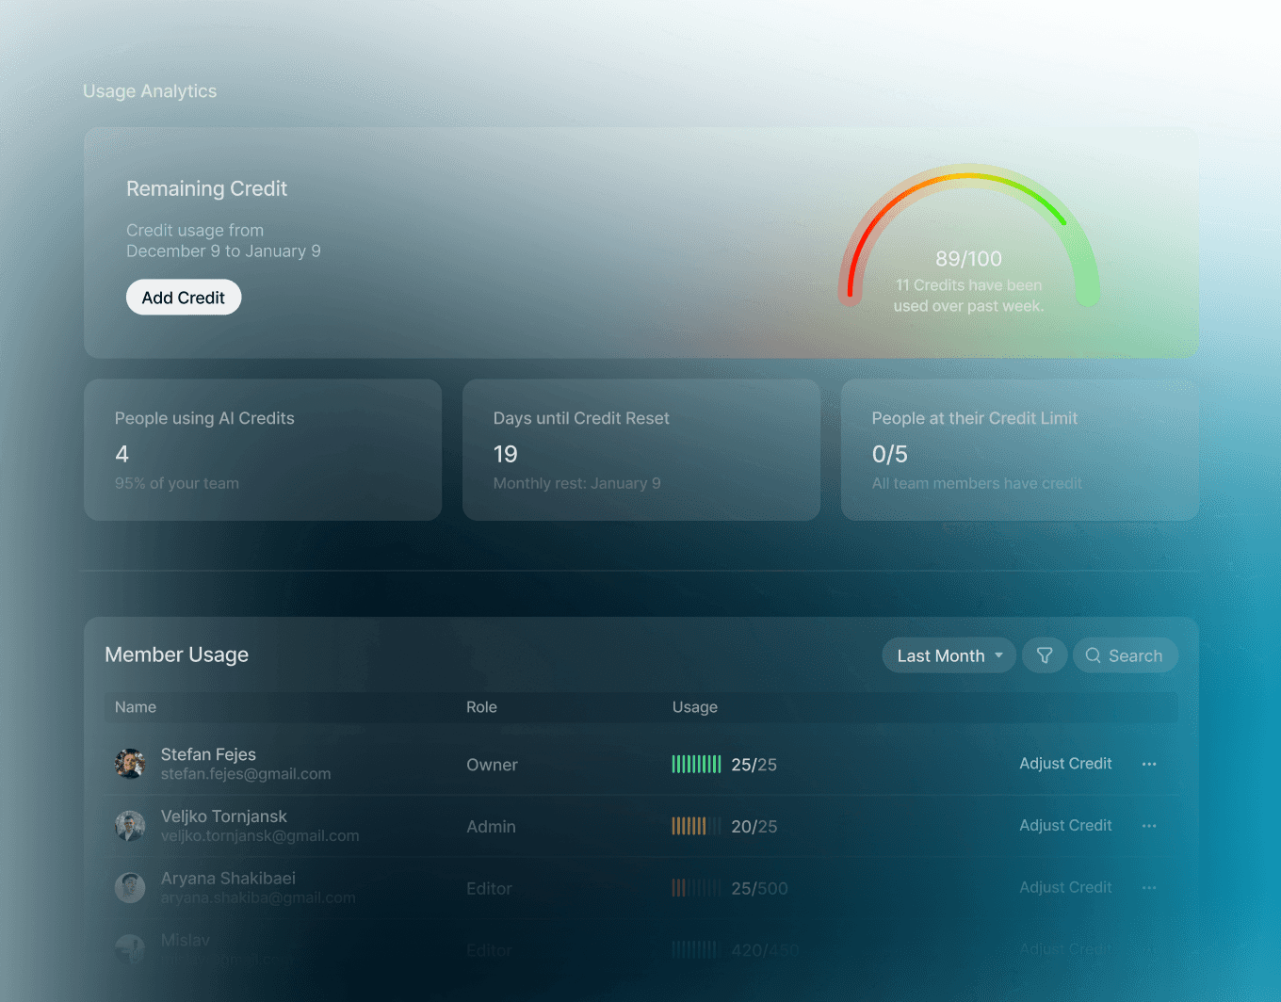Click Veljko Tornjansk avatar
Image resolution: width=1281 pixels, height=1002 pixels.
tap(130, 826)
